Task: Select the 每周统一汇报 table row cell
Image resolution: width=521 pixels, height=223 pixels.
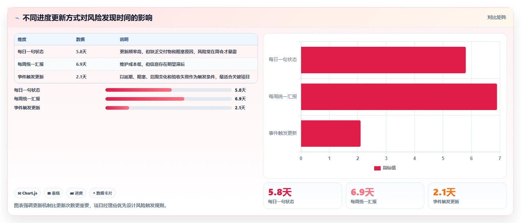Action: [31, 64]
